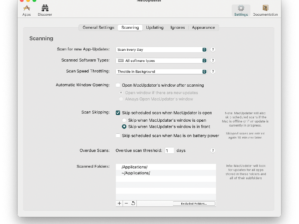Open Excluded Folders... button
The image size is (299, 224).
click(x=194, y=203)
